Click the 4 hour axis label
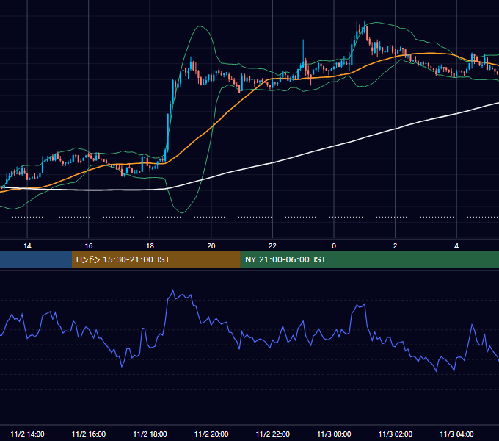Viewport: 499px width, 441px height. click(x=456, y=246)
